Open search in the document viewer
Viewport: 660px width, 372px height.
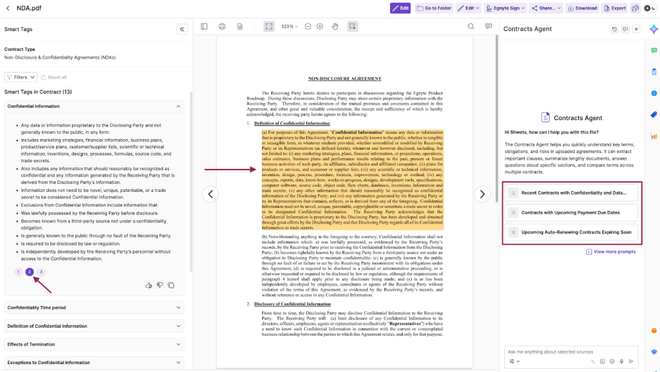coord(471,26)
